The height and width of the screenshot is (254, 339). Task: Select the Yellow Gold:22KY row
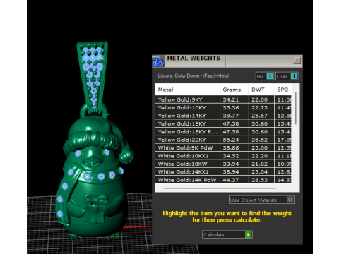223,140
